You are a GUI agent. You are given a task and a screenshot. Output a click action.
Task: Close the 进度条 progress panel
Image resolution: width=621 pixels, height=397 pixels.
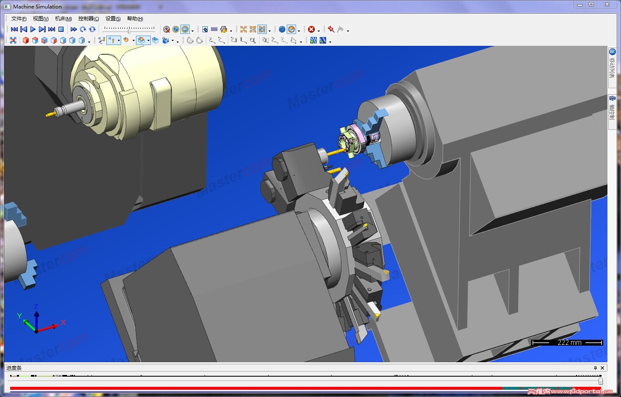click(x=602, y=368)
